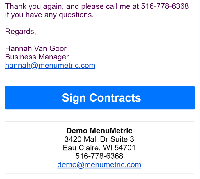Click the bold Demo MenuMetric company name
This screenshot has width=200, height=179.
click(x=99, y=131)
